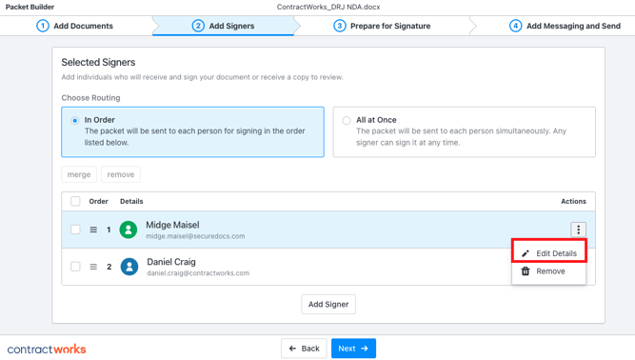
Task: Click the Selected Signers heading
Action: click(98, 62)
